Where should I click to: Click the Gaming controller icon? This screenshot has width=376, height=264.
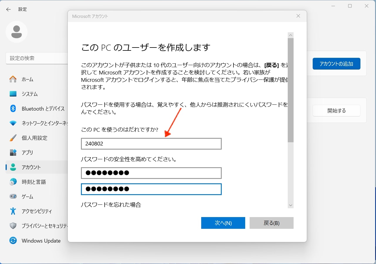13,197
